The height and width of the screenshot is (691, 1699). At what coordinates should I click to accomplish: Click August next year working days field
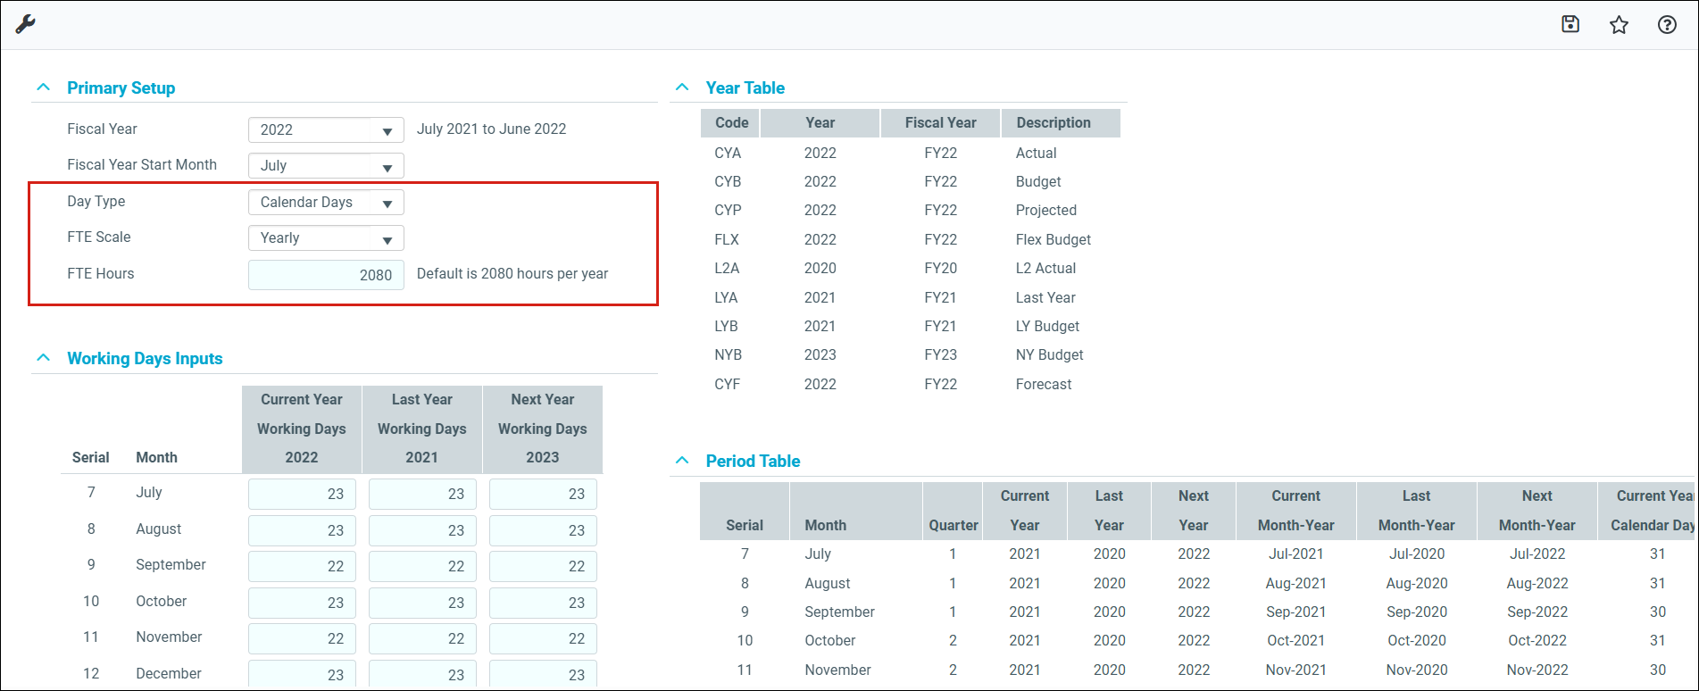(543, 530)
